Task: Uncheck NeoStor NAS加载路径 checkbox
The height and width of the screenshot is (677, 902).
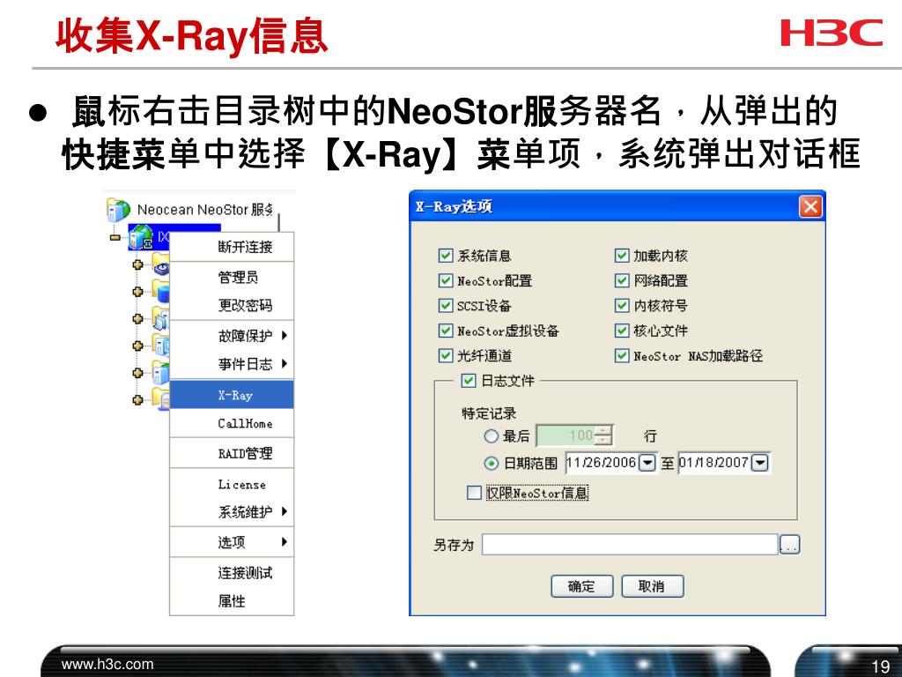Action: [621, 355]
